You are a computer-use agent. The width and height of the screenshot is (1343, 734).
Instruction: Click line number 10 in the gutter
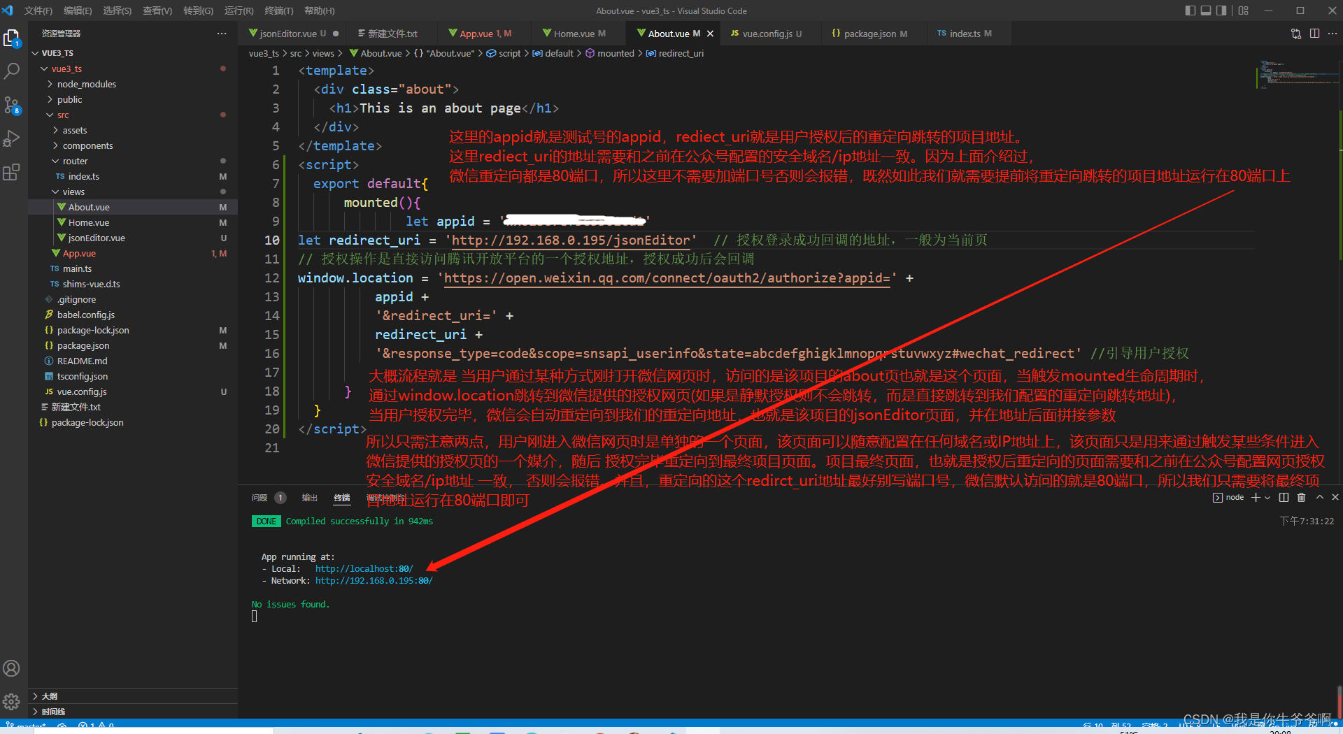tap(272, 240)
